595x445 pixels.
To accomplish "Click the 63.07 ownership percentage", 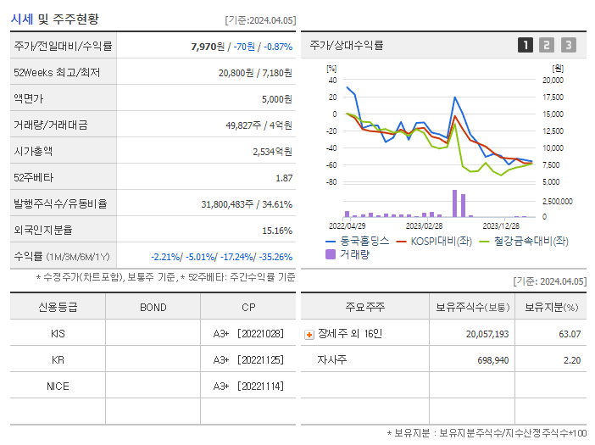I will pos(570,334).
